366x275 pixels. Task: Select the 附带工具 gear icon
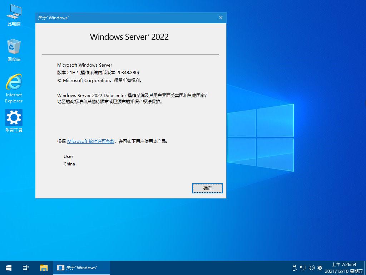[14, 121]
